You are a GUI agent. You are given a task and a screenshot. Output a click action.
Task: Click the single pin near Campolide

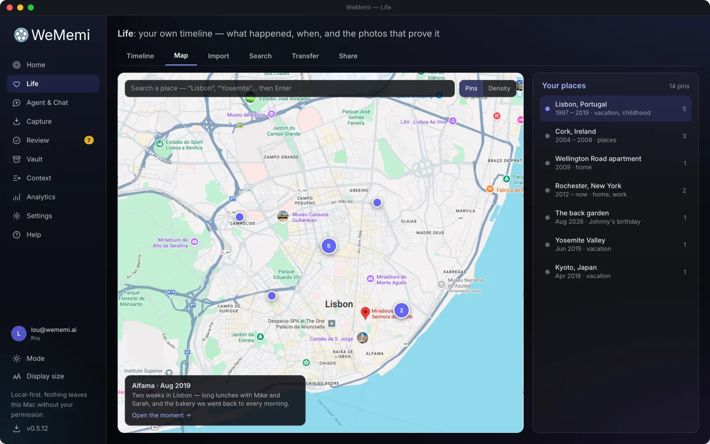[x=240, y=217]
